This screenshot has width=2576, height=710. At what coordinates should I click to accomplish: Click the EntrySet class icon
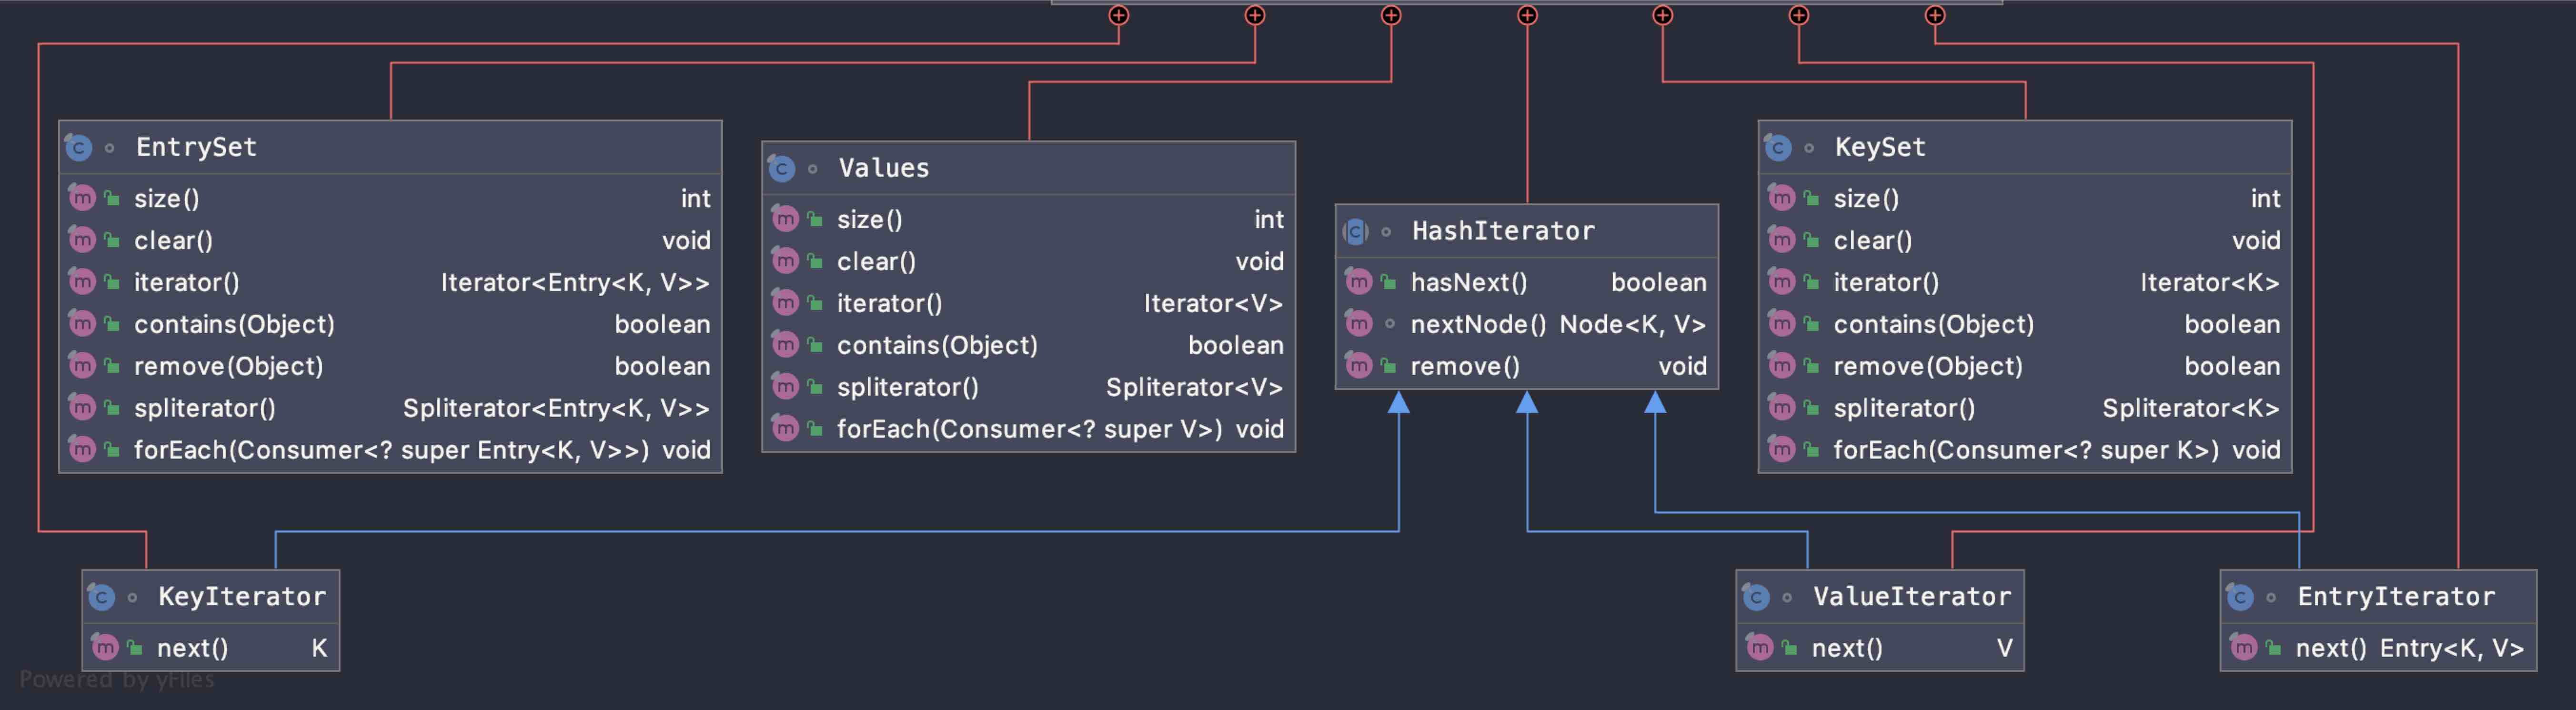(79, 148)
